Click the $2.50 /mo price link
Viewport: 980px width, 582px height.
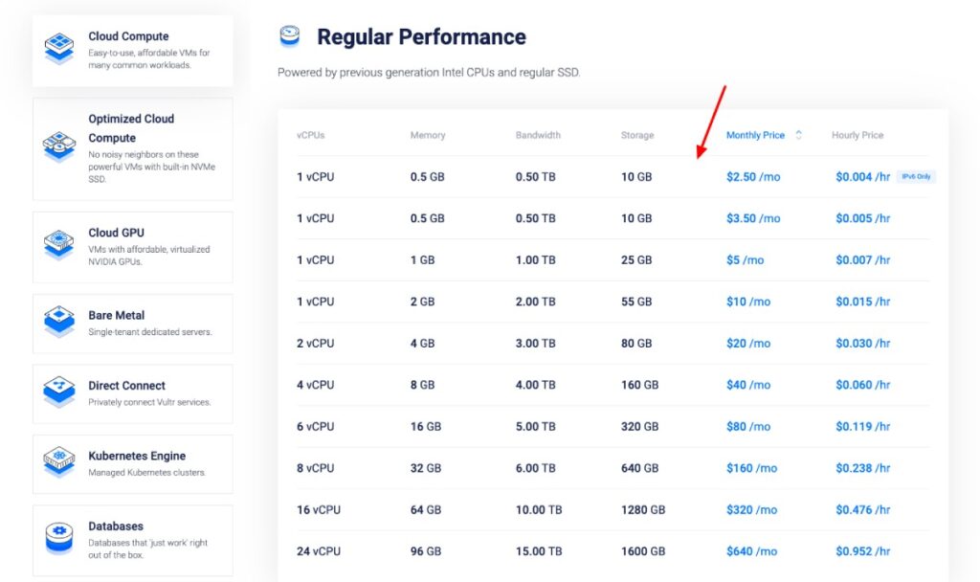[753, 177]
